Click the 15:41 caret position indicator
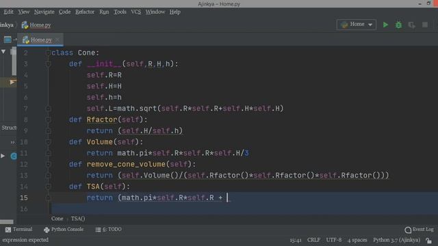The height and width of the screenshot is (246, 438). click(296, 240)
